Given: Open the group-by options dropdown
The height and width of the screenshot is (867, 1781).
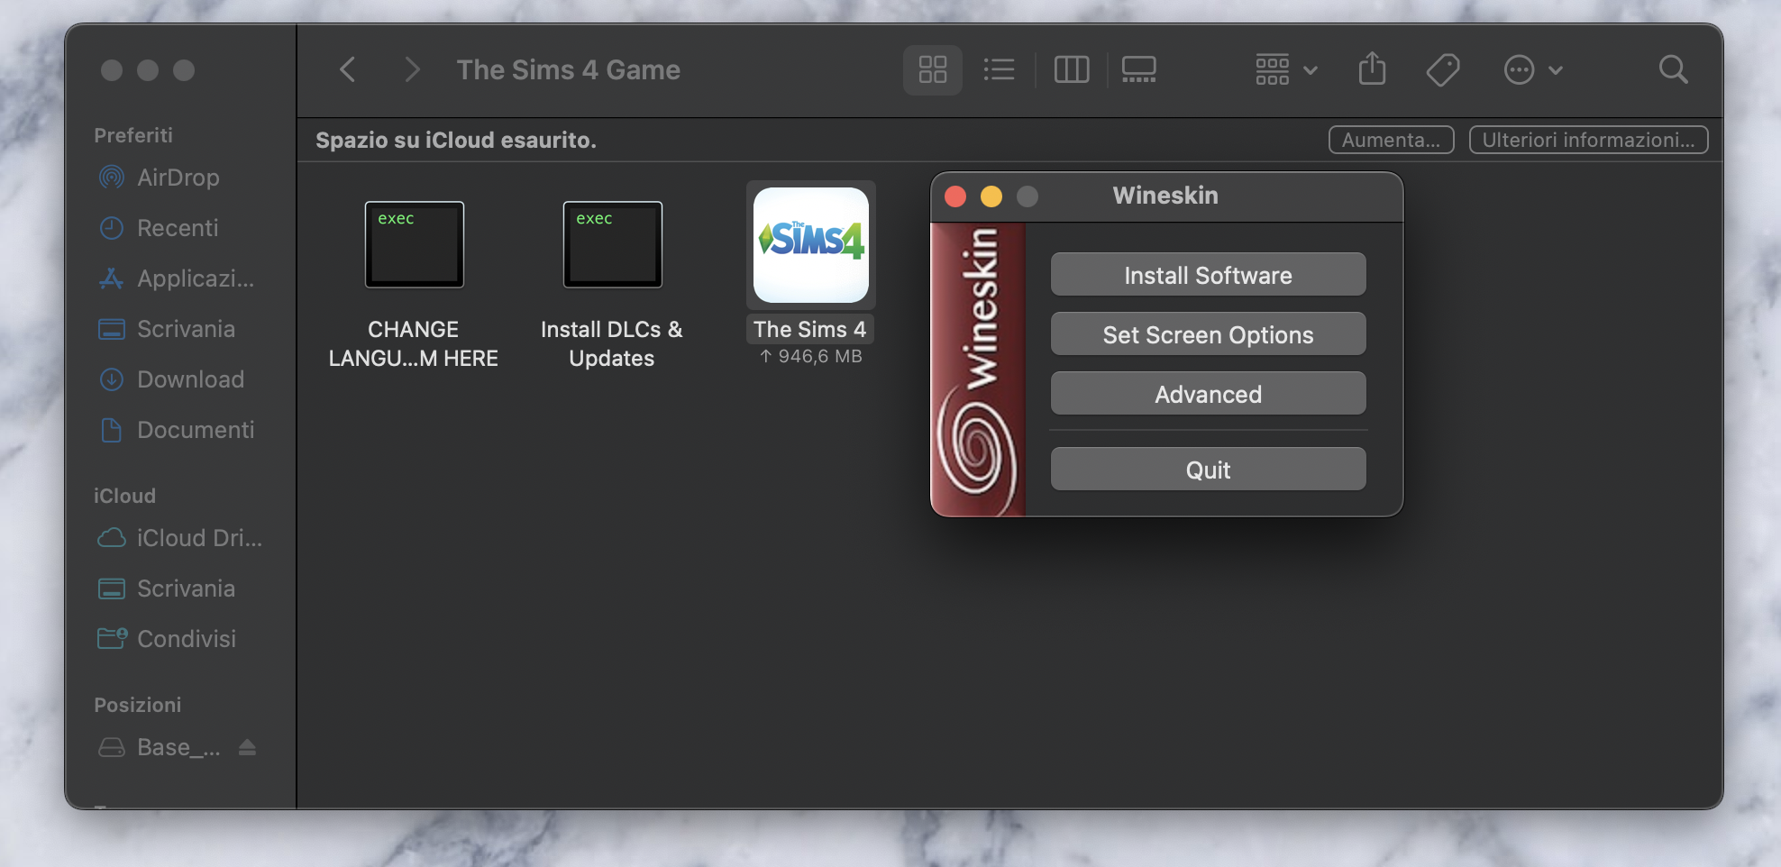Looking at the screenshot, I should pos(1286,69).
